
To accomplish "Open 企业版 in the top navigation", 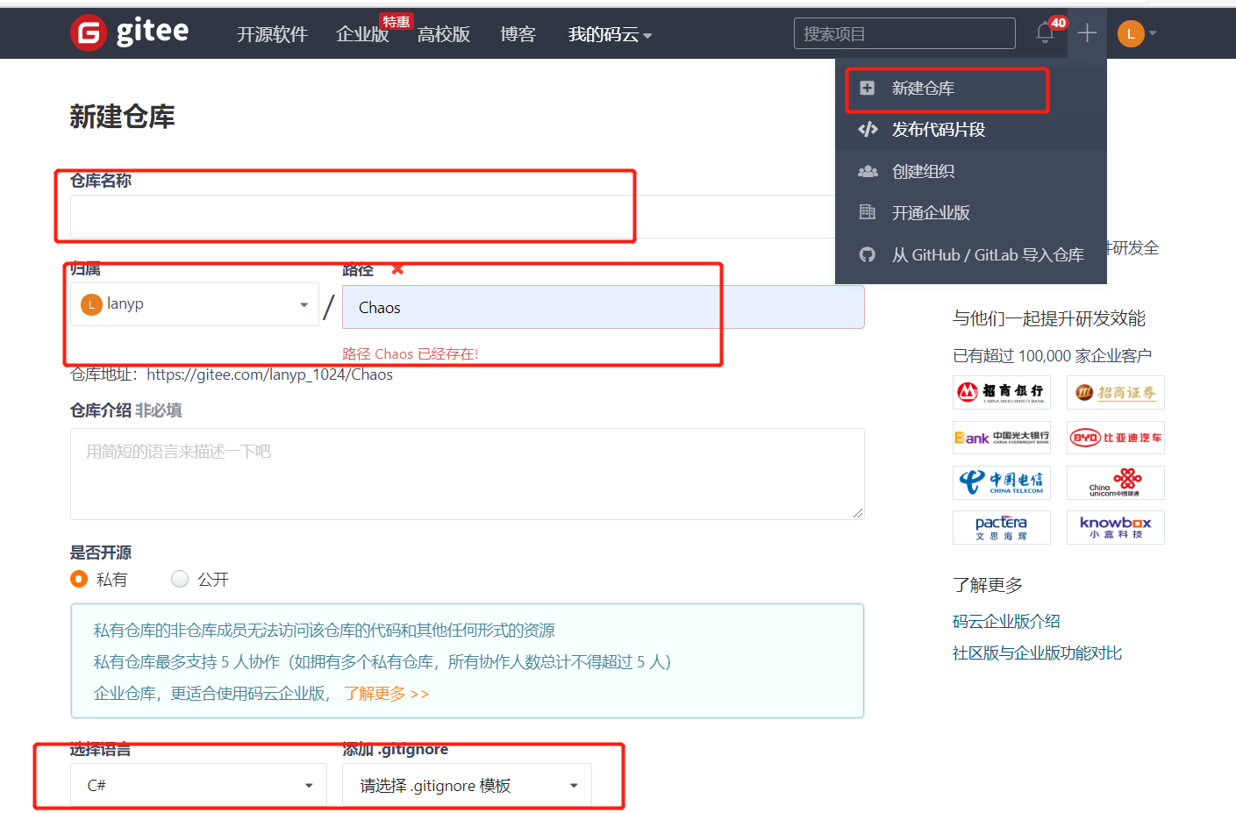I will tap(362, 34).
